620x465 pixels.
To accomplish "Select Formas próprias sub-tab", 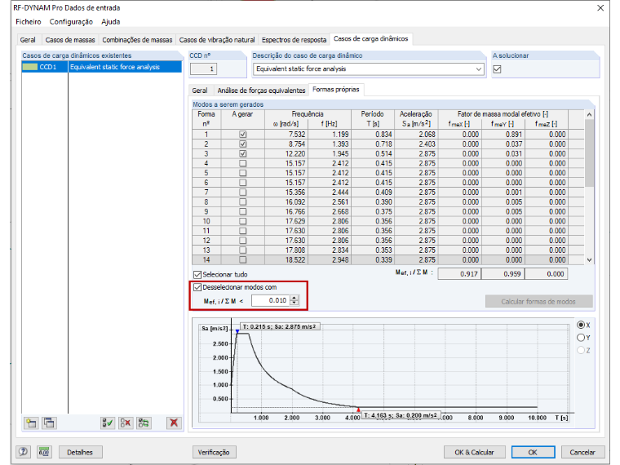I will (x=336, y=90).
